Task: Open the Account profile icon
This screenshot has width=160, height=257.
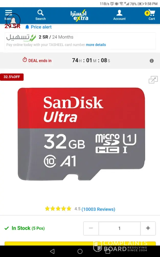Action: pyautogui.click(x=119, y=13)
